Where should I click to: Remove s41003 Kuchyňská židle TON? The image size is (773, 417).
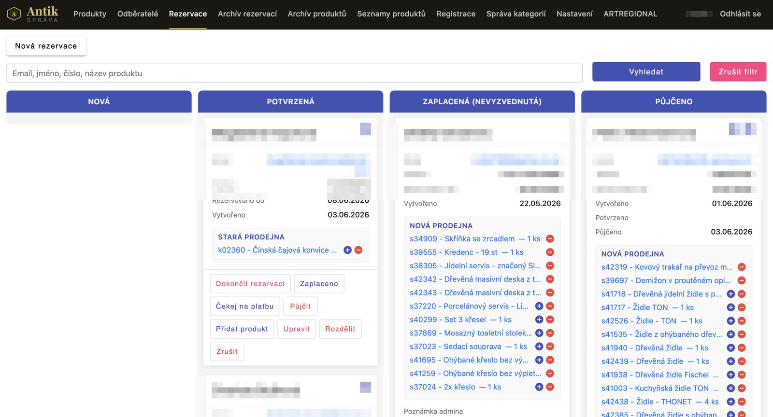pos(742,389)
